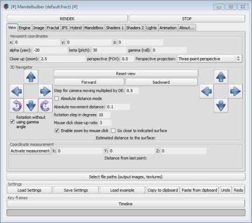Click the perspective (FOV) field
Viewport: 252px width, 223px height.
[127, 59]
